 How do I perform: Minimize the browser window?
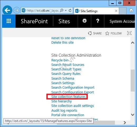pyautogui.click(x=112, y=3)
